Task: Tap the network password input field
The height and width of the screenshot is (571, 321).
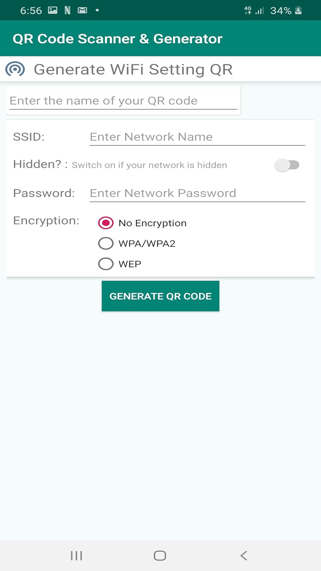Action: click(x=197, y=193)
